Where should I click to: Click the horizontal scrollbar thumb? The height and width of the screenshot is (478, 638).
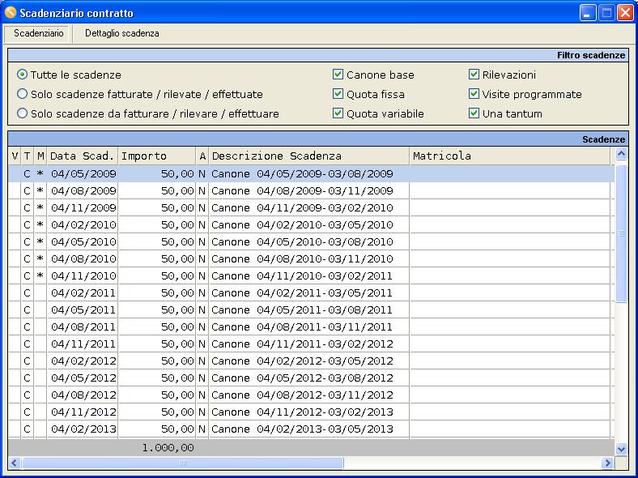pos(182,463)
